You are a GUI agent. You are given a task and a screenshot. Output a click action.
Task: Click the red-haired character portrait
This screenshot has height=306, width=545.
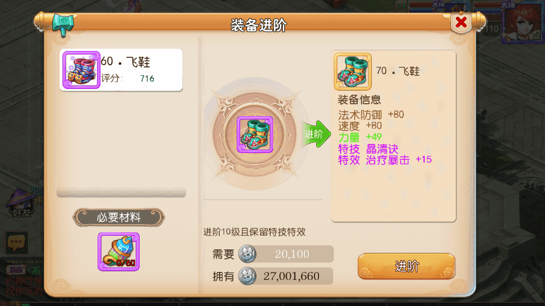[x=523, y=23]
